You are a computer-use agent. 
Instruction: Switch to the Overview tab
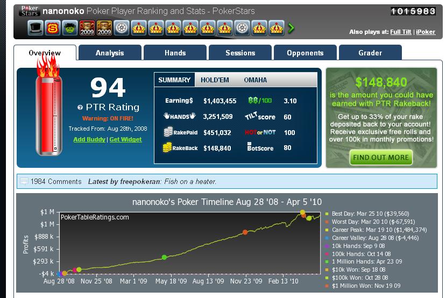tap(45, 53)
